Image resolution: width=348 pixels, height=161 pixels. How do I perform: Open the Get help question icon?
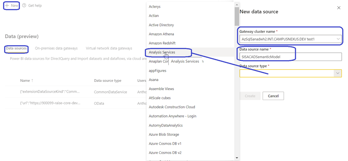[x=25, y=5]
